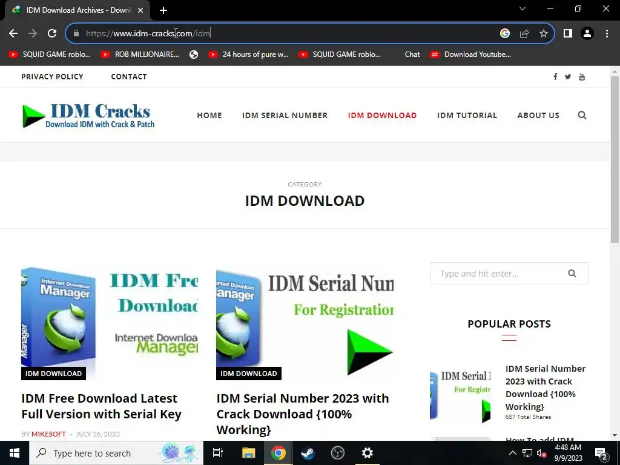Open the IDM Serial Number post thumbnail

point(305,323)
